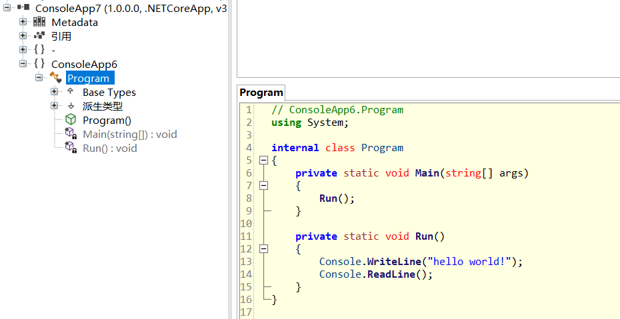The image size is (620, 319).
Task: Collapse the class body fold on line 5
Action: point(263,160)
